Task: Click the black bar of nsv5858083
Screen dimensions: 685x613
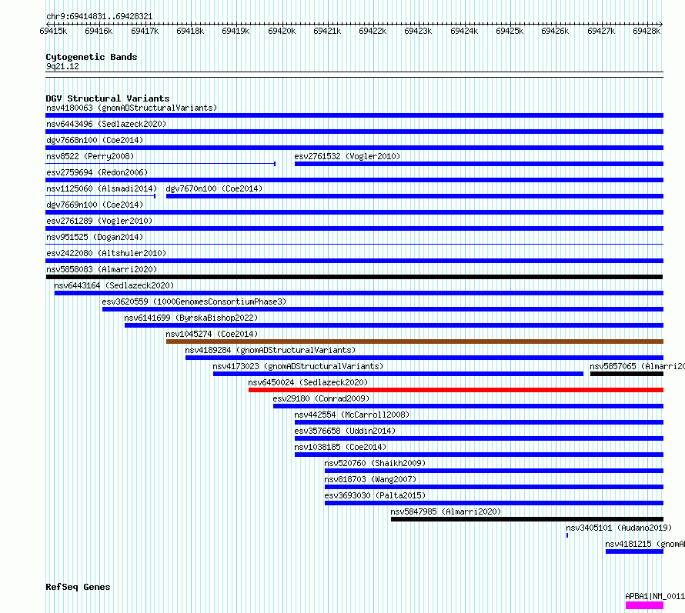Action: (354, 277)
